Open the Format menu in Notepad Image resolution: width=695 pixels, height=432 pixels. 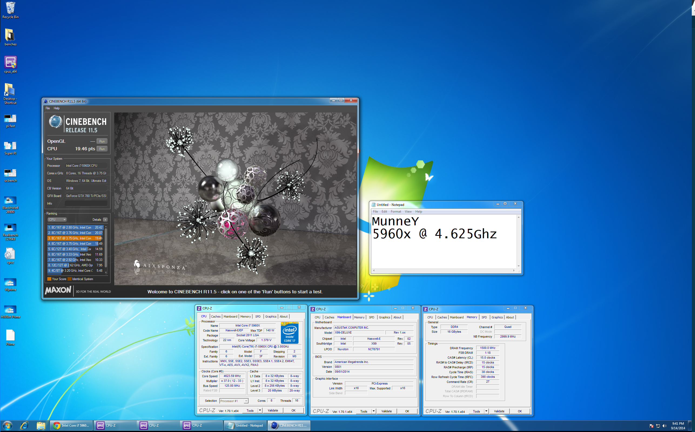coord(396,212)
